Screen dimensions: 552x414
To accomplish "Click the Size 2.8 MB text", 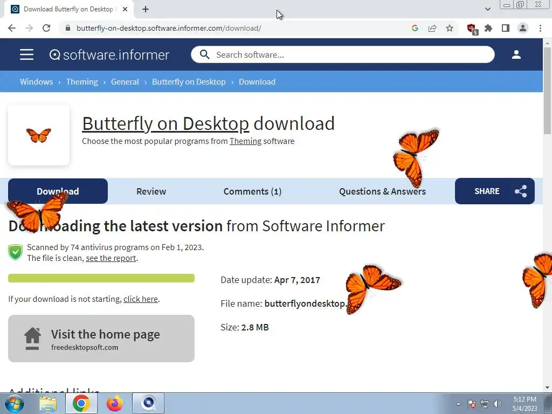I will point(245,327).
